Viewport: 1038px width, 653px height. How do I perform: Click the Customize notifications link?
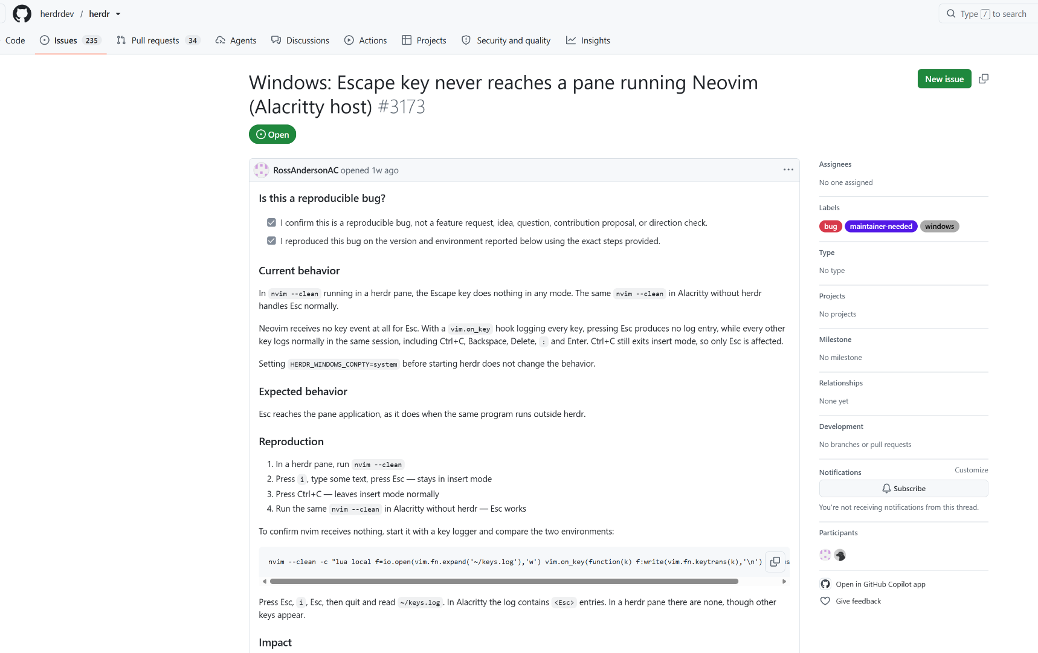click(x=971, y=470)
